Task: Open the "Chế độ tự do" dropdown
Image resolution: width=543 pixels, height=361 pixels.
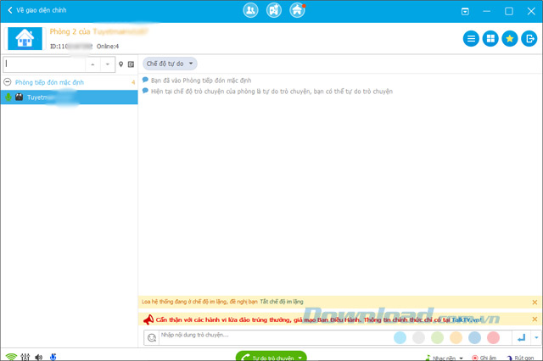Action: (170, 64)
